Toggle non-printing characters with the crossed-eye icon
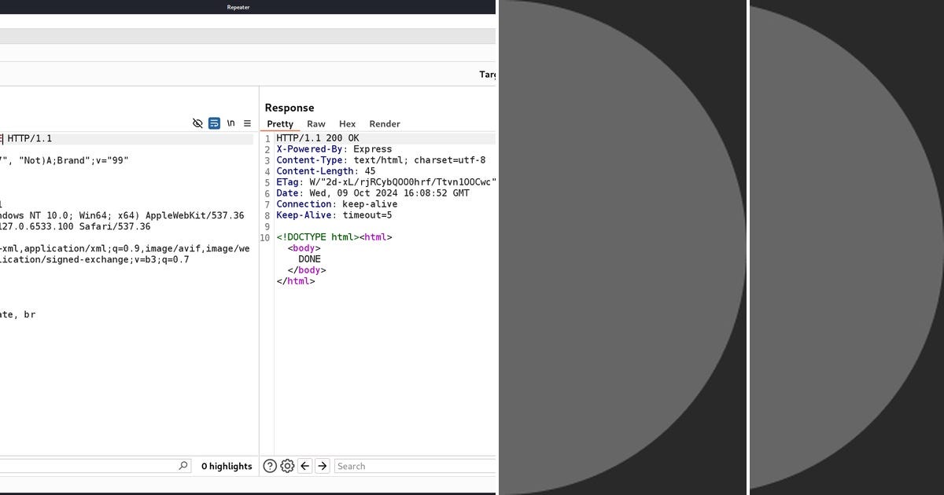The image size is (944, 495). point(197,123)
